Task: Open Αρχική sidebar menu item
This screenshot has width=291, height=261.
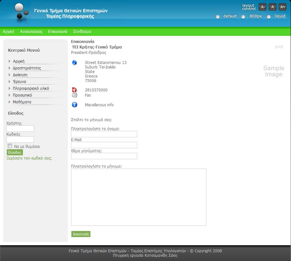Action: pyautogui.click(x=18, y=61)
